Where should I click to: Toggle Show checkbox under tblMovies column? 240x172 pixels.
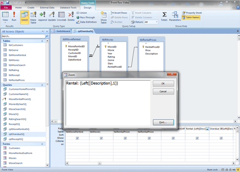[x=101, y=138]
